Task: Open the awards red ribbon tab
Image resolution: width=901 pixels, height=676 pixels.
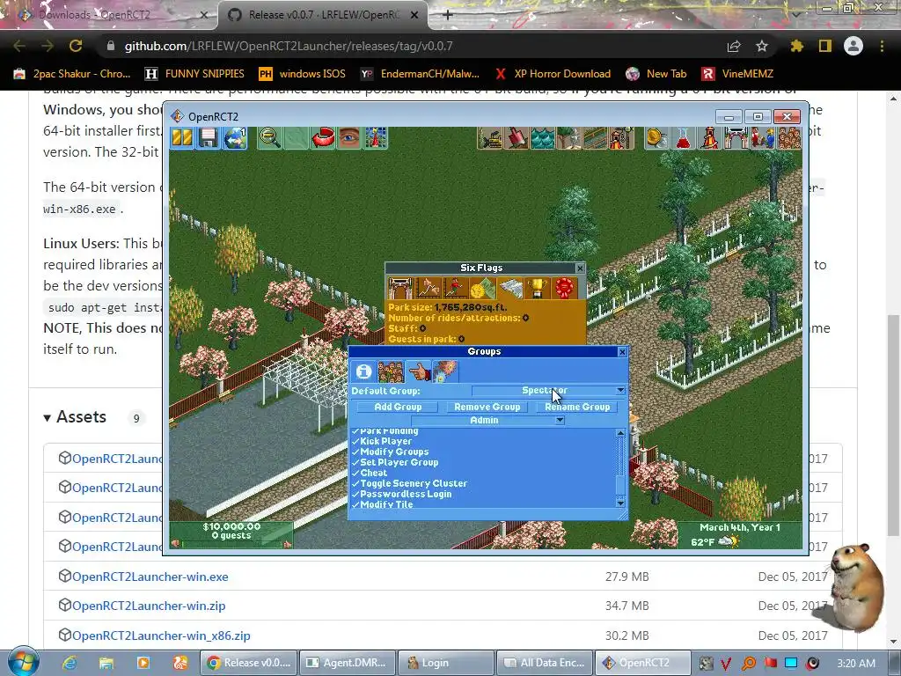Action: point(564,288)
